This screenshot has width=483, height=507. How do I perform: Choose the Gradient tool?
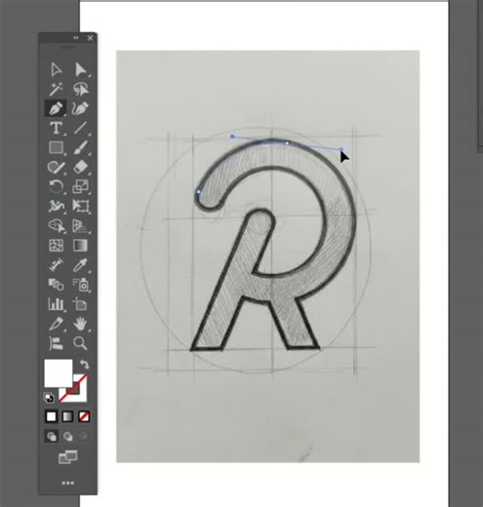[80, 246]
